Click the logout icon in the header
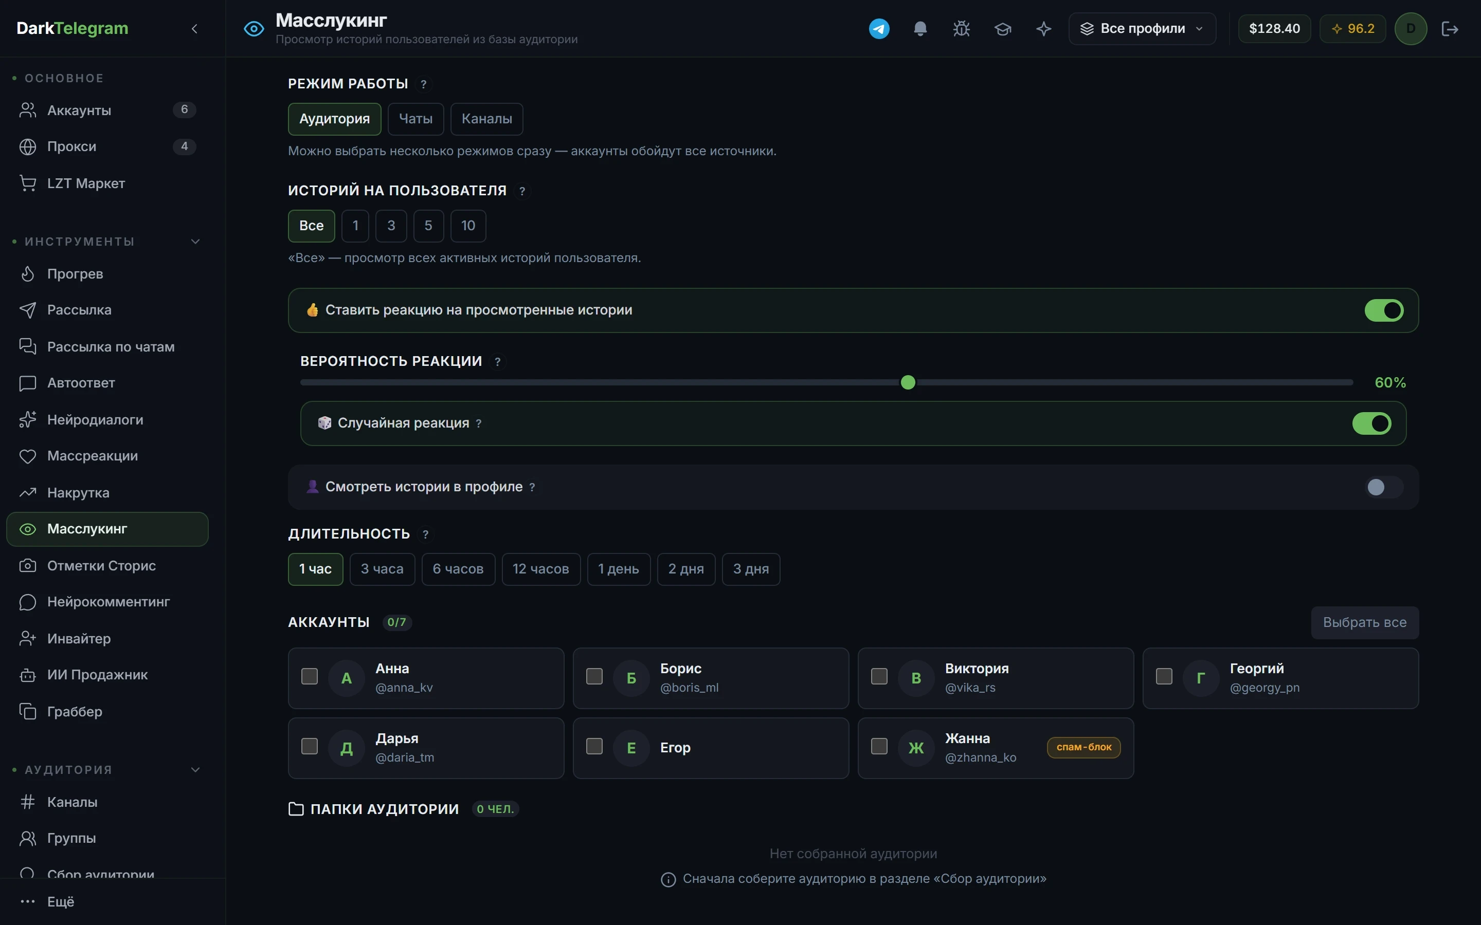 click(x=1450, y=29)
